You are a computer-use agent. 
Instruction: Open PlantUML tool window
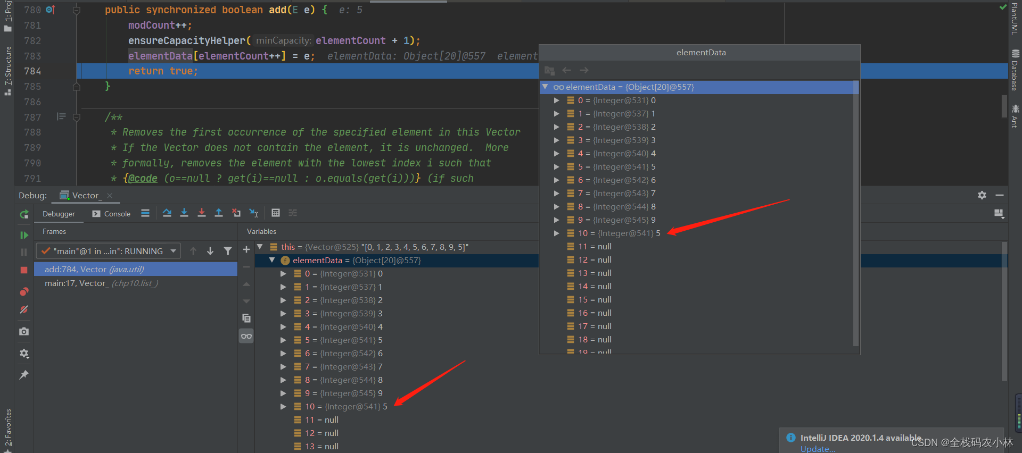click(1015, 19)
